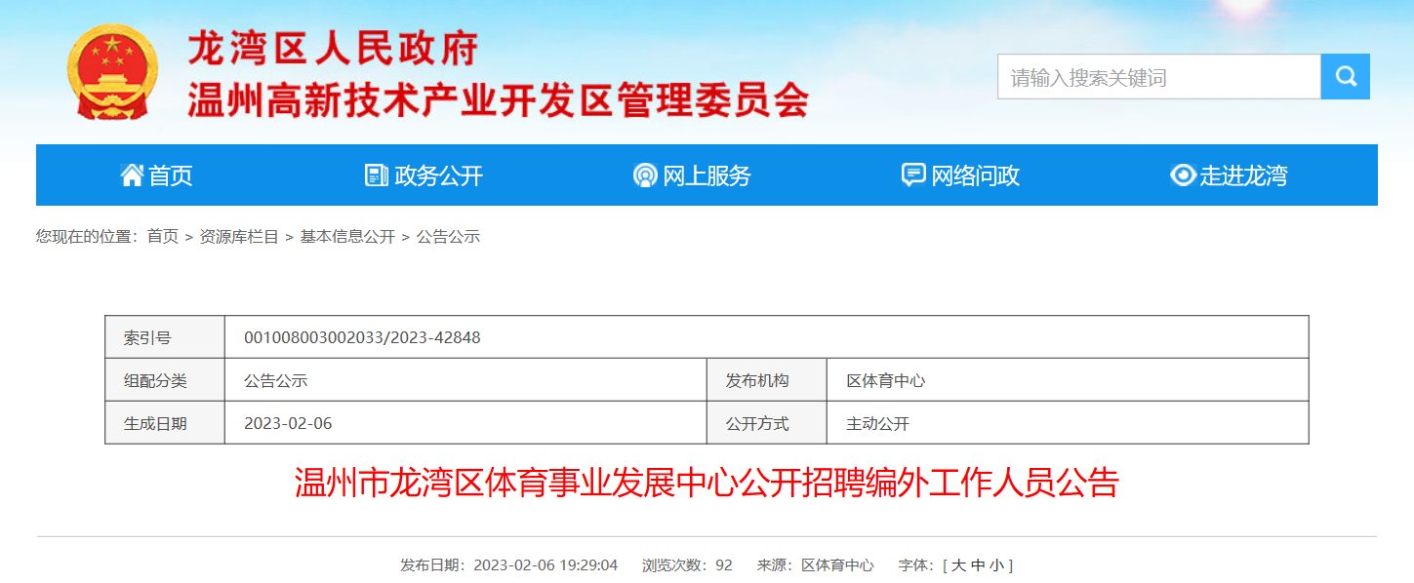Click the 来源：区体育中心 source text
This screenshot has height=583, width=1414.
point(816,565)
